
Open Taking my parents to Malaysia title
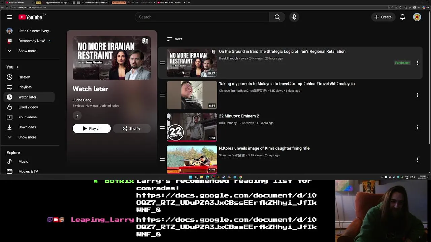(x=287, y=84)
